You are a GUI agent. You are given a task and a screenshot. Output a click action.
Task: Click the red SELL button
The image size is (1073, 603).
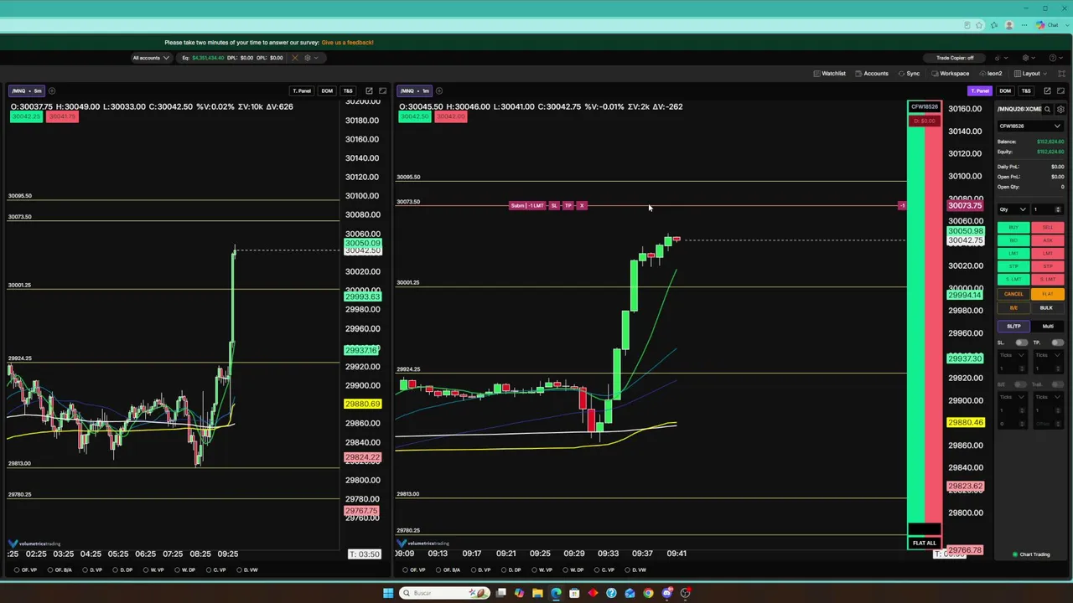pos(1048,227)
